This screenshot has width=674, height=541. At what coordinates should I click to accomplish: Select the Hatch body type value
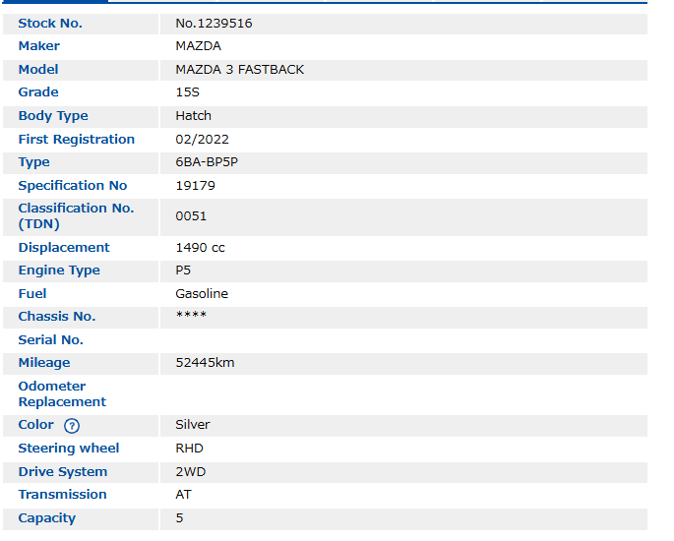pyautogui.click(x=193, y=116)
